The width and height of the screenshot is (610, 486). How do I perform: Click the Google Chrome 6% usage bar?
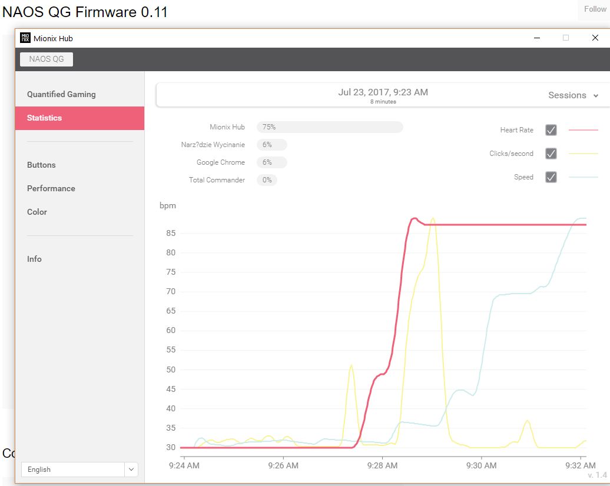coord(272,162)
